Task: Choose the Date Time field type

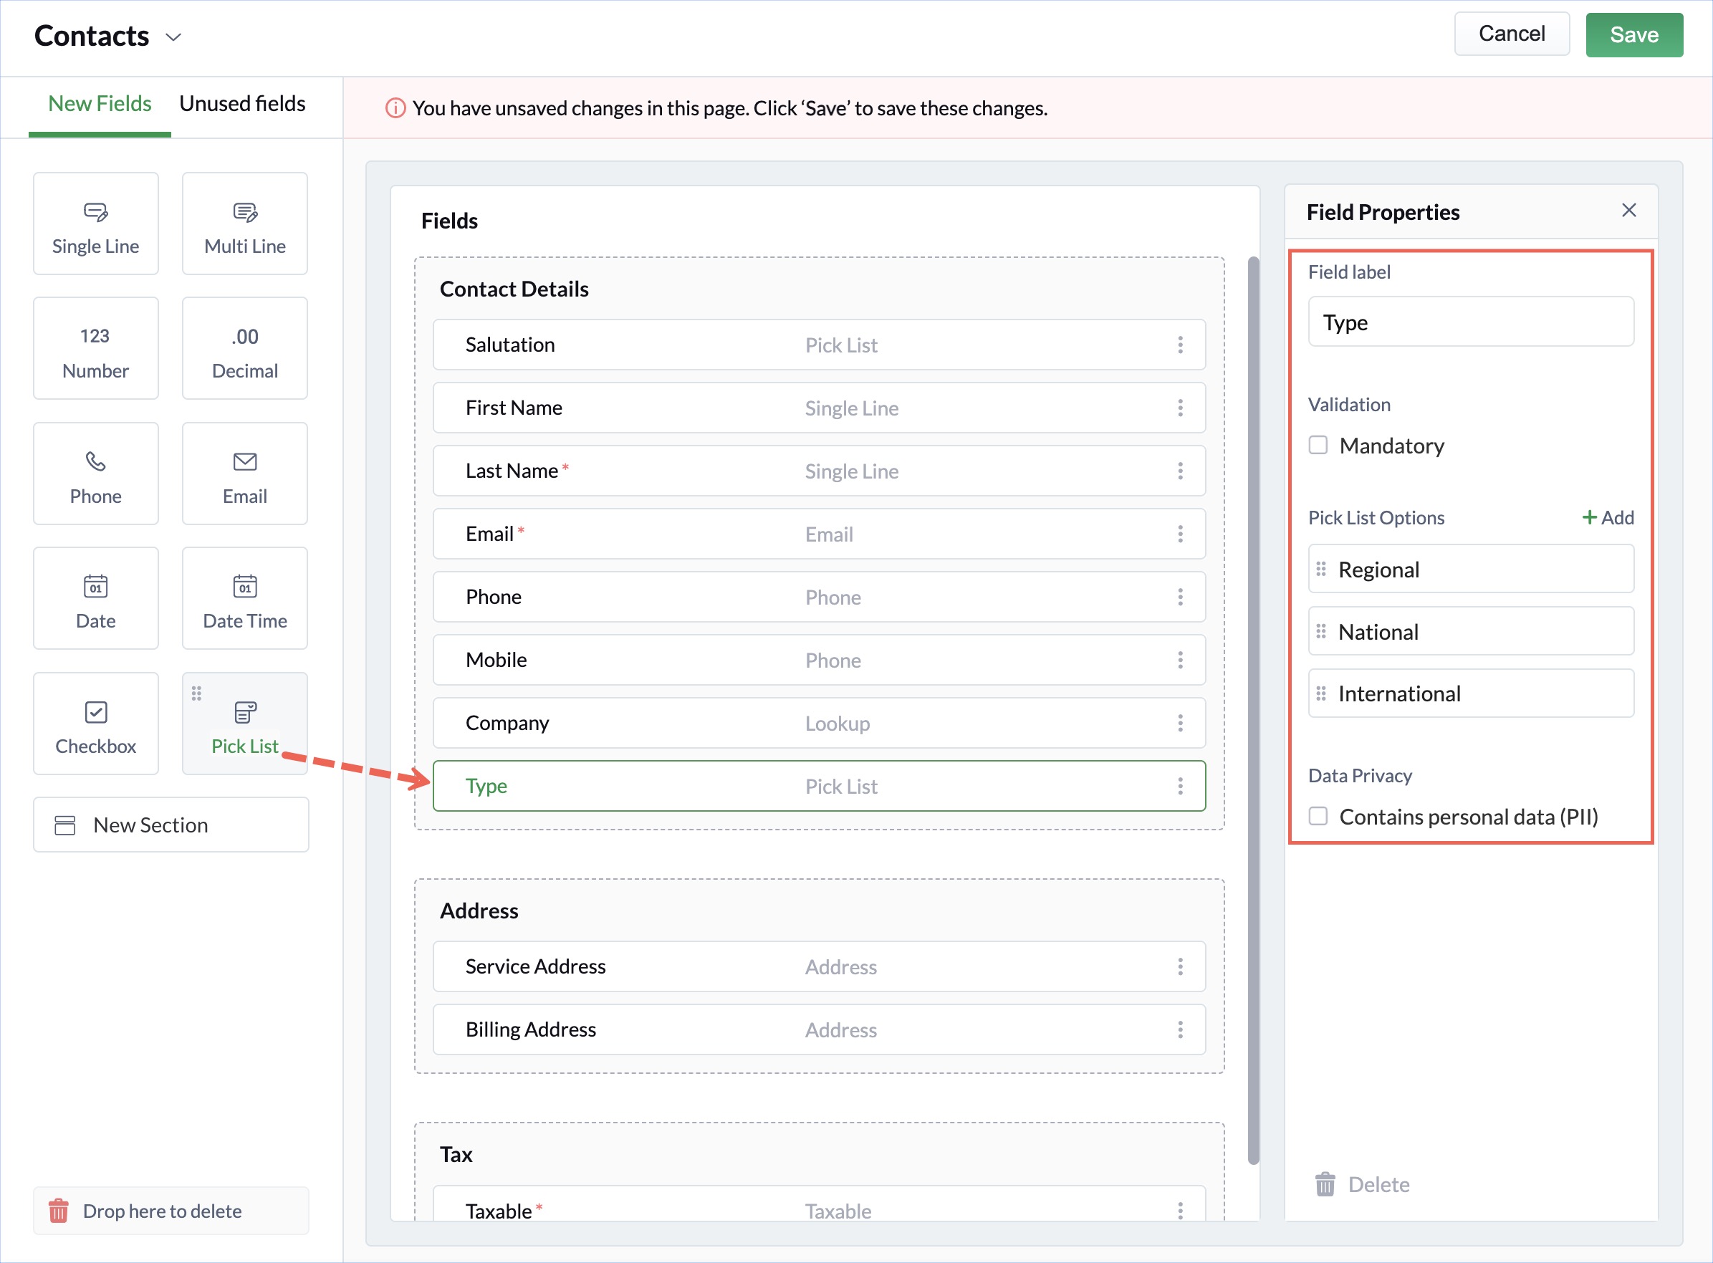Action: (x=244, y=599)
